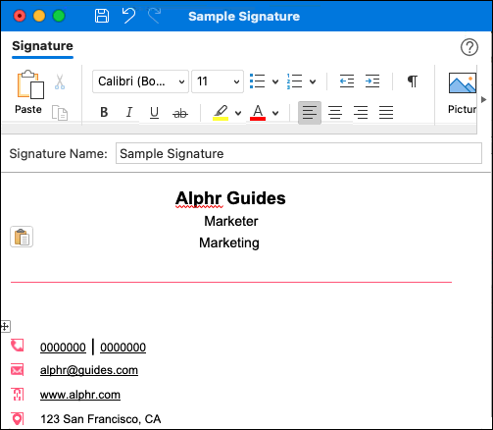Close the window with red button
493x430 pixels.
pyautogui.click(x=20, y=16)
